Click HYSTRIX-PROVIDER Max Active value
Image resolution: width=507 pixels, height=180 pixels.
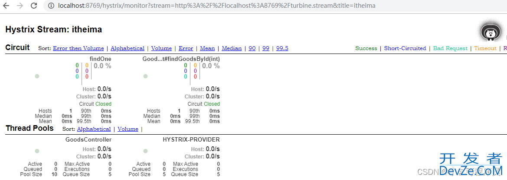click(218, 164)
